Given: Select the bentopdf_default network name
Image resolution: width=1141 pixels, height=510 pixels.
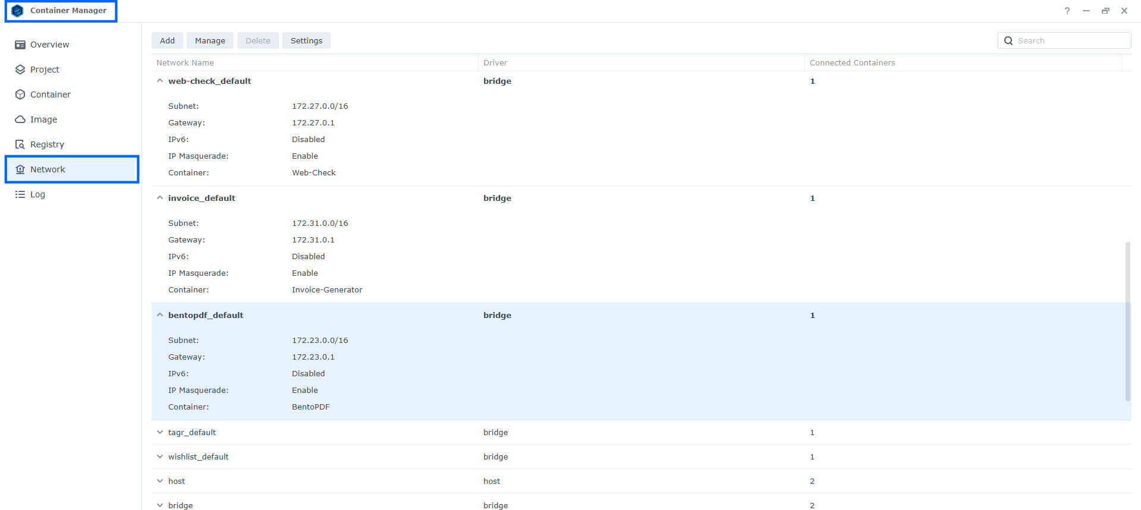Looking at the screenshot, I should click(206, 315).
